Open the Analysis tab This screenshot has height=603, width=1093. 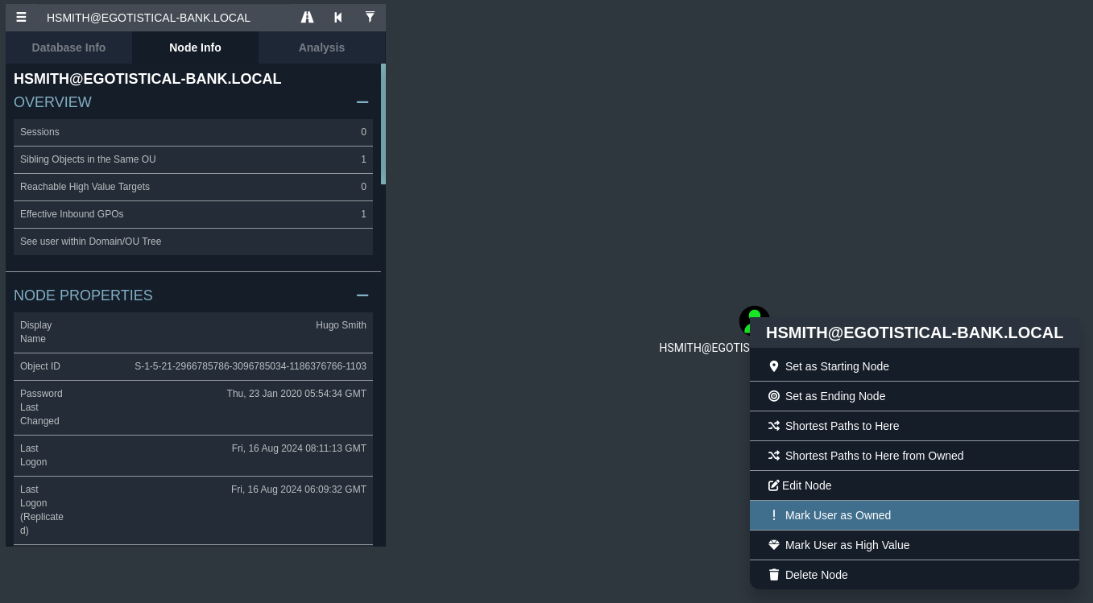(x=321, y=47)
